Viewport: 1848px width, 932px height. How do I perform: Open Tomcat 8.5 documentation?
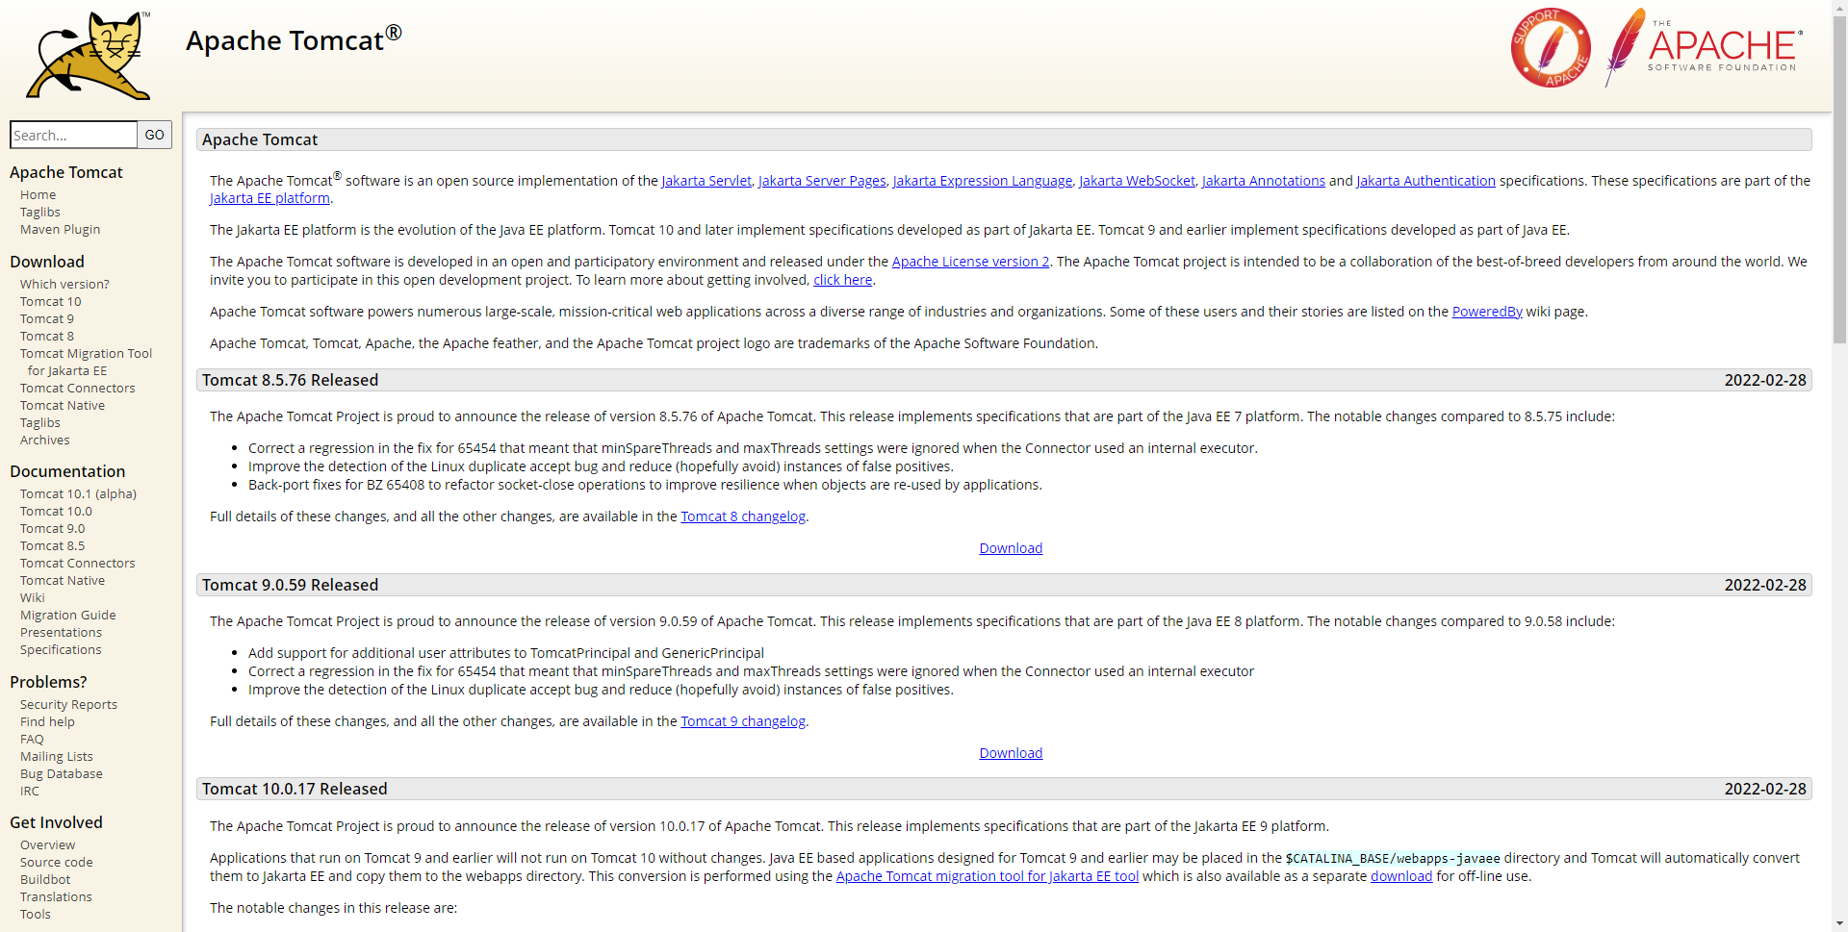(x=52, y=545)
